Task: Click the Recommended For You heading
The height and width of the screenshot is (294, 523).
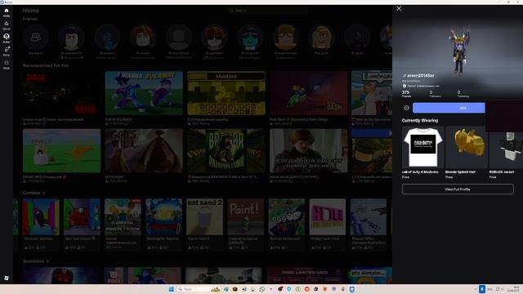Action: point(46,65)
